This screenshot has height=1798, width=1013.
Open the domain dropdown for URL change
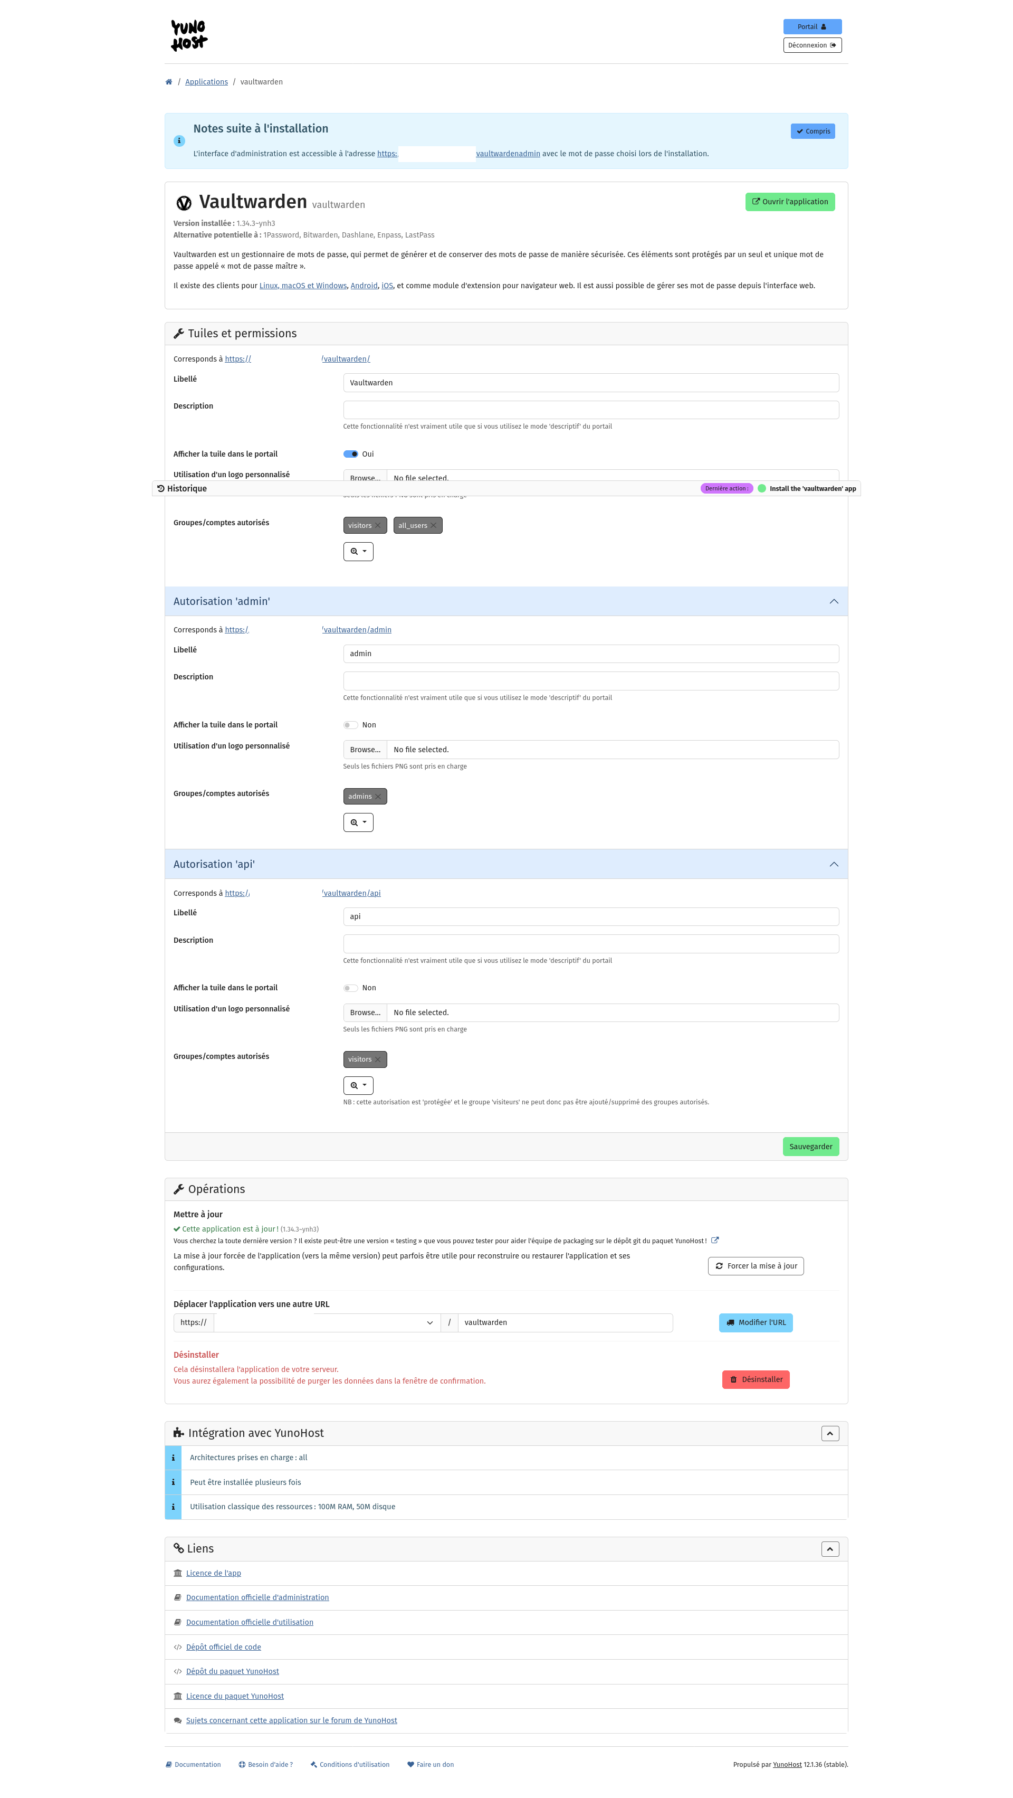click(327, 1323)
